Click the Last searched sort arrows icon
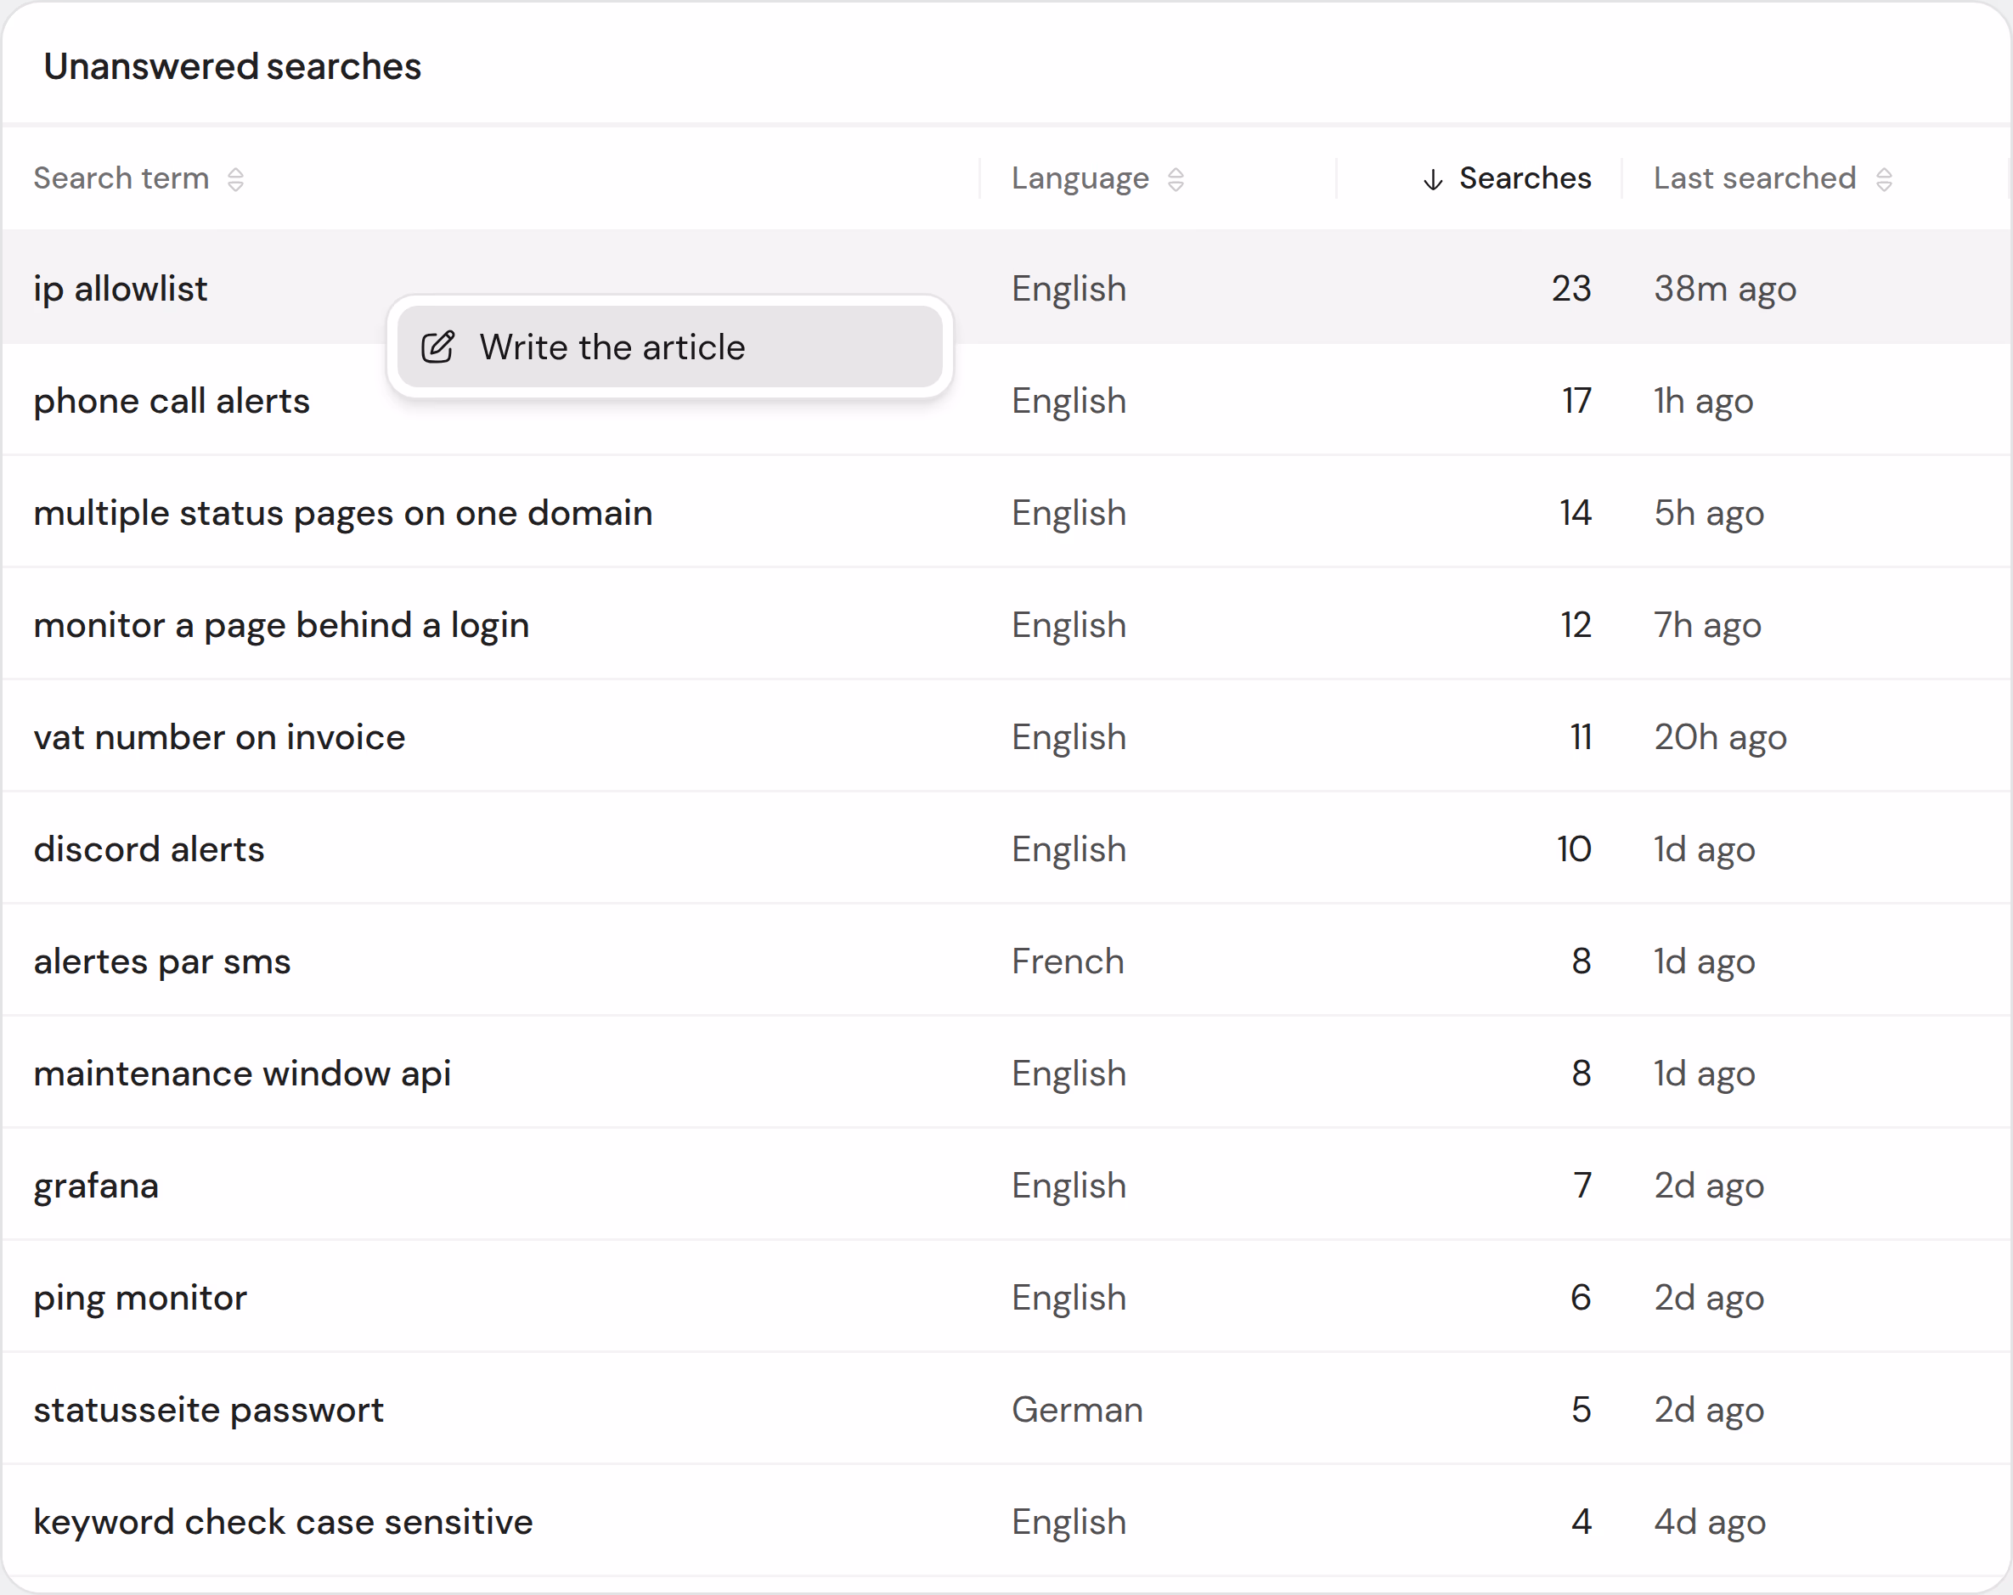The width and height of the screenshot is (2013, 1595). tap(1883, 179)
